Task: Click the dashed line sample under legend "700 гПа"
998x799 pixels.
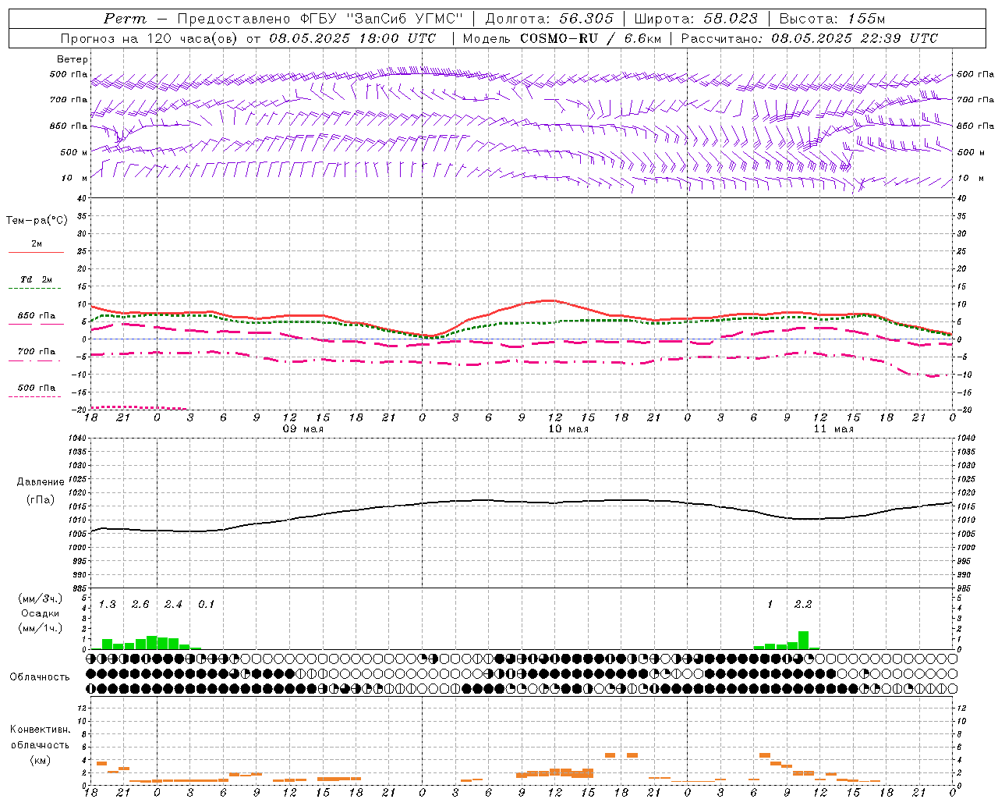Action: click(35, 361)
